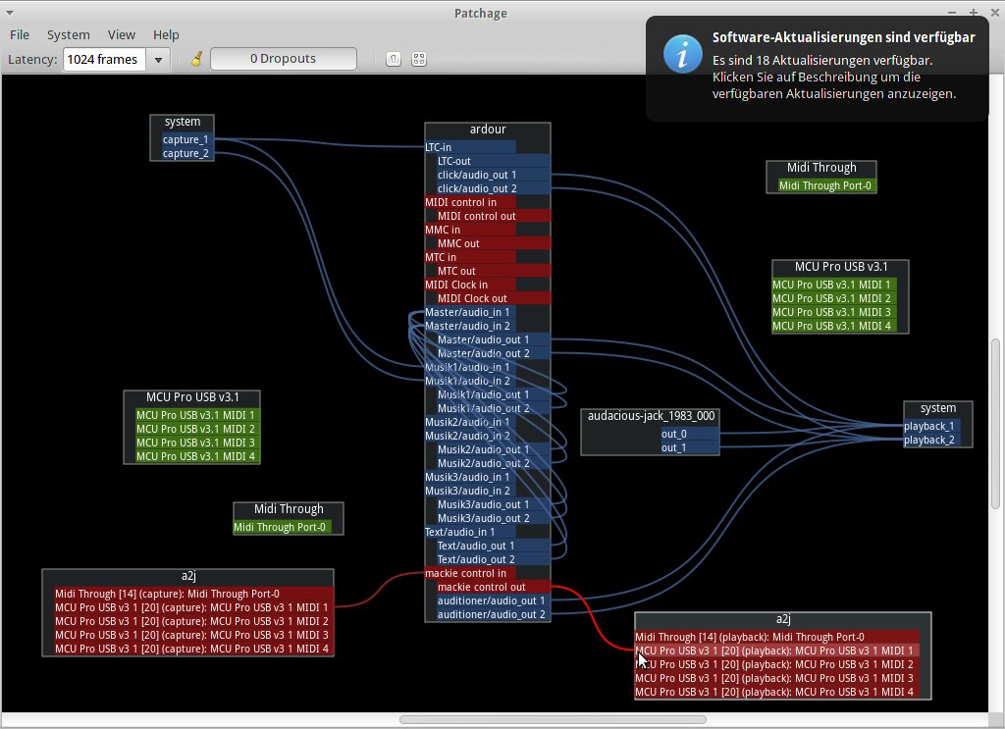The width and height of the screenshot is (1005, 729).
Task: Click the zoom to fit icon
Action: pyautogui.click(x=419, y=59)
